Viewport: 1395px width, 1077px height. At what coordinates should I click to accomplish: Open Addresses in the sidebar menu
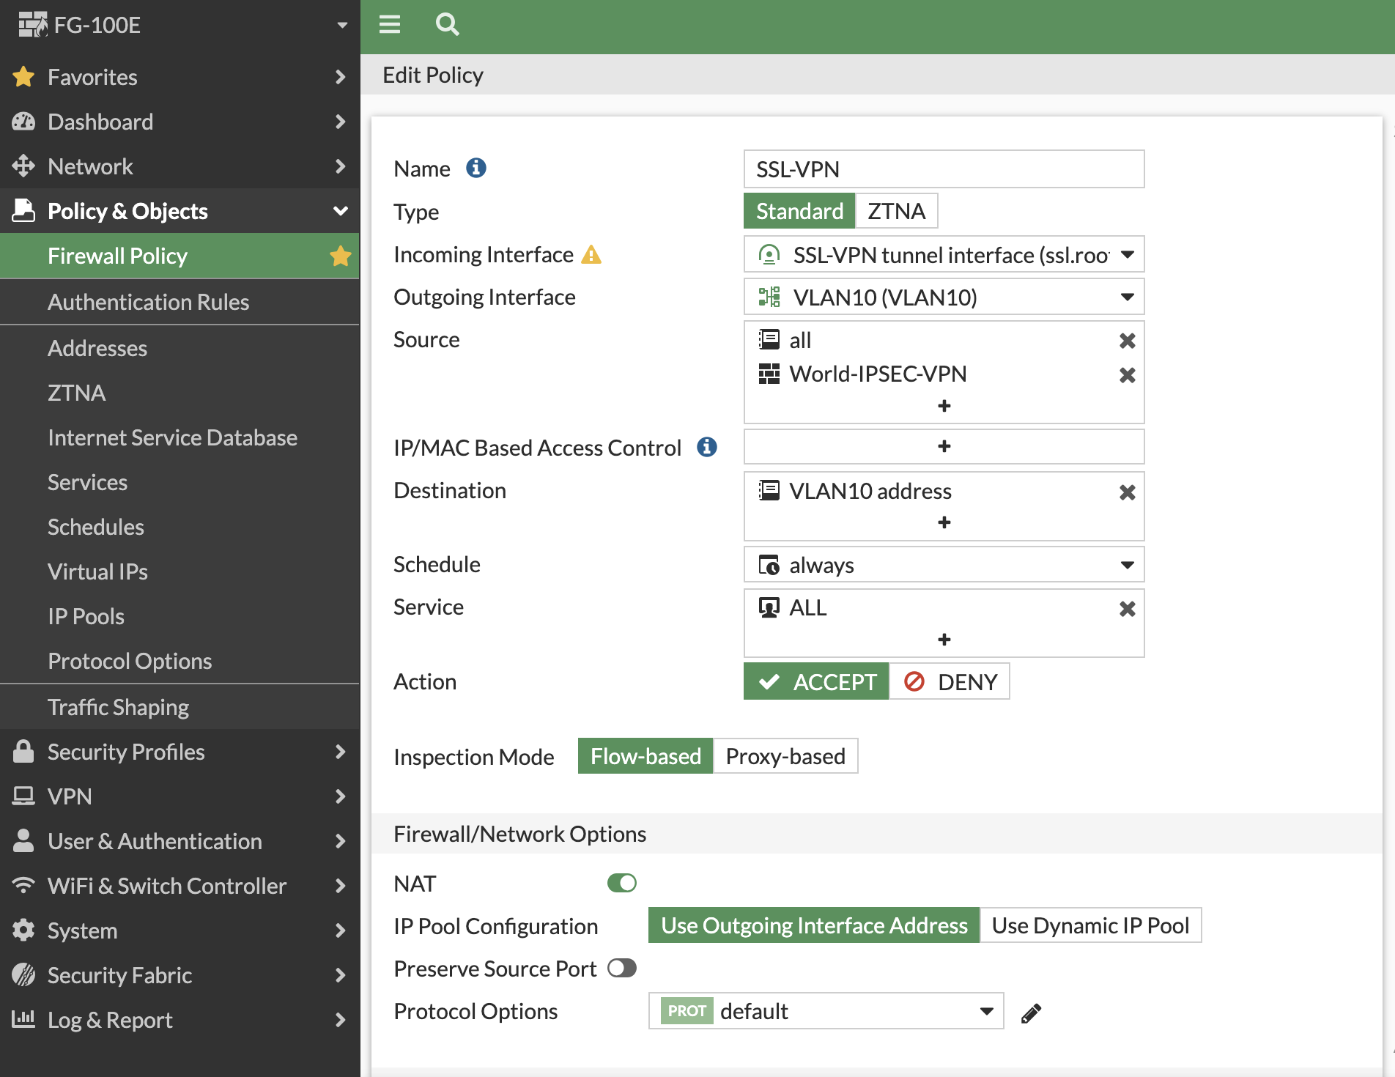tap(97, 348)
